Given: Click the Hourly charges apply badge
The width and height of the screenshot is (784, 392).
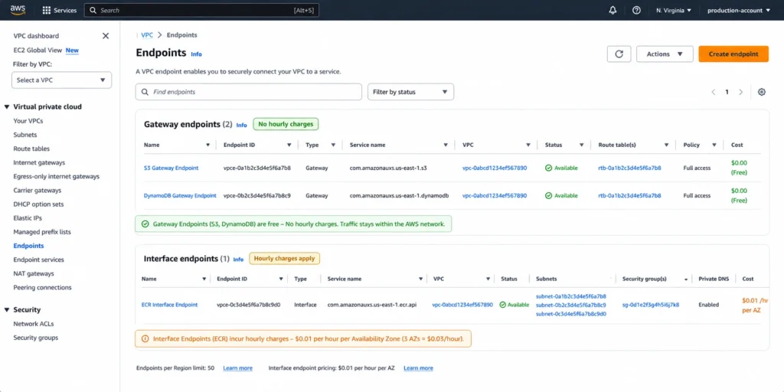Looking at the screenshot, I should 285,259.
